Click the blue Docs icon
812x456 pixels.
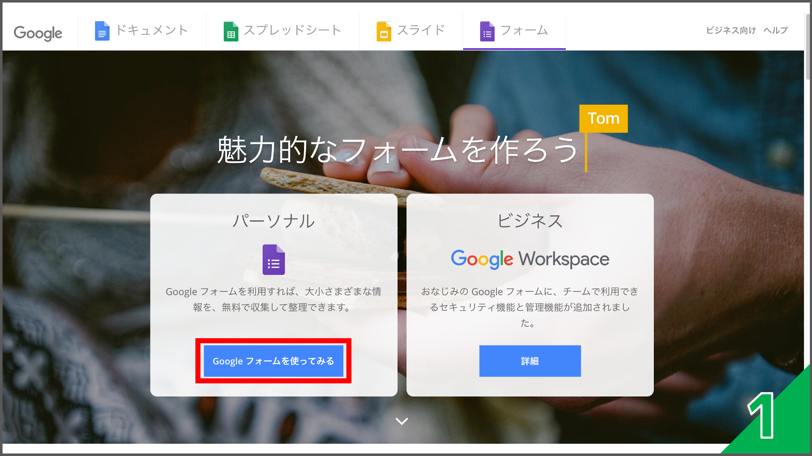tap(102, 31)
